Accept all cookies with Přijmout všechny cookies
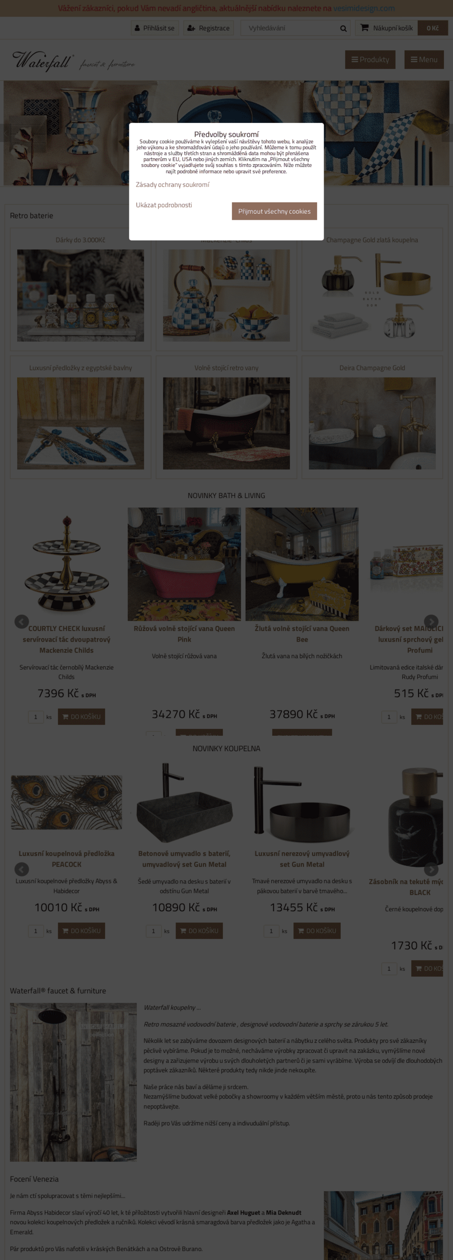Screen dimensions: 453x1260 tap(274, 211)
